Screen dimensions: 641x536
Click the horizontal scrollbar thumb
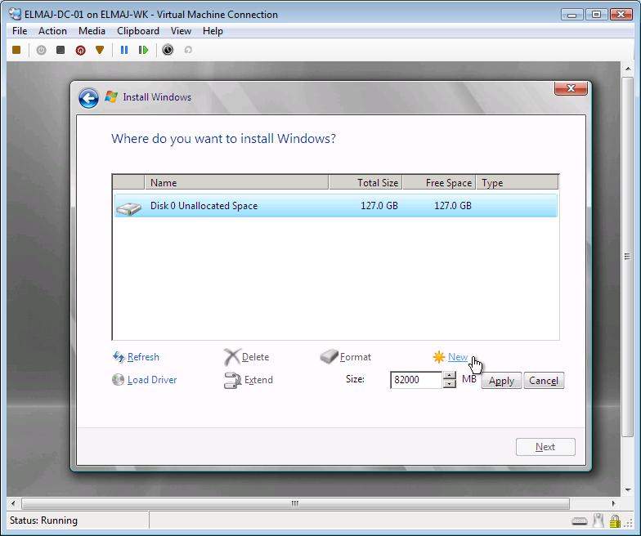coord(295,503)
